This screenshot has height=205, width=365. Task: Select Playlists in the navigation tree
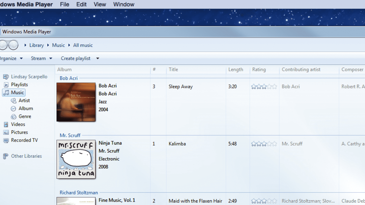[x=19, y=85]
